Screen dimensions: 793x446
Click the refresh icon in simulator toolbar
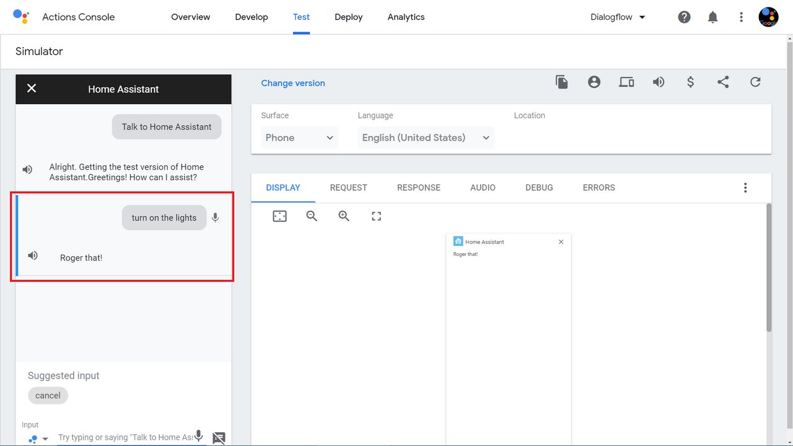point(755,82)
